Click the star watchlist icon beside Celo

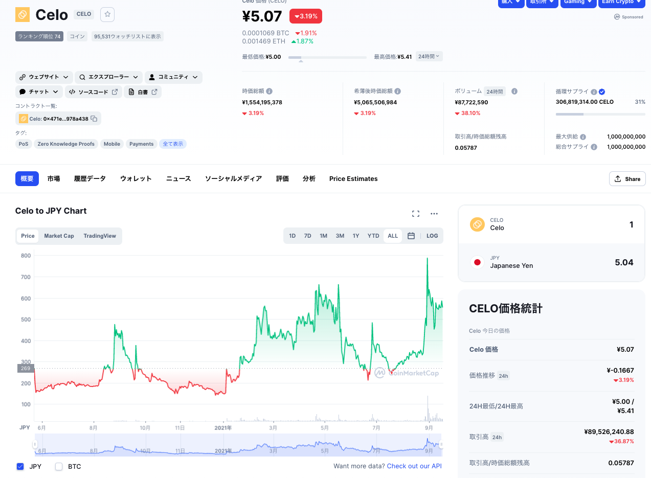(x=107, y=14)
